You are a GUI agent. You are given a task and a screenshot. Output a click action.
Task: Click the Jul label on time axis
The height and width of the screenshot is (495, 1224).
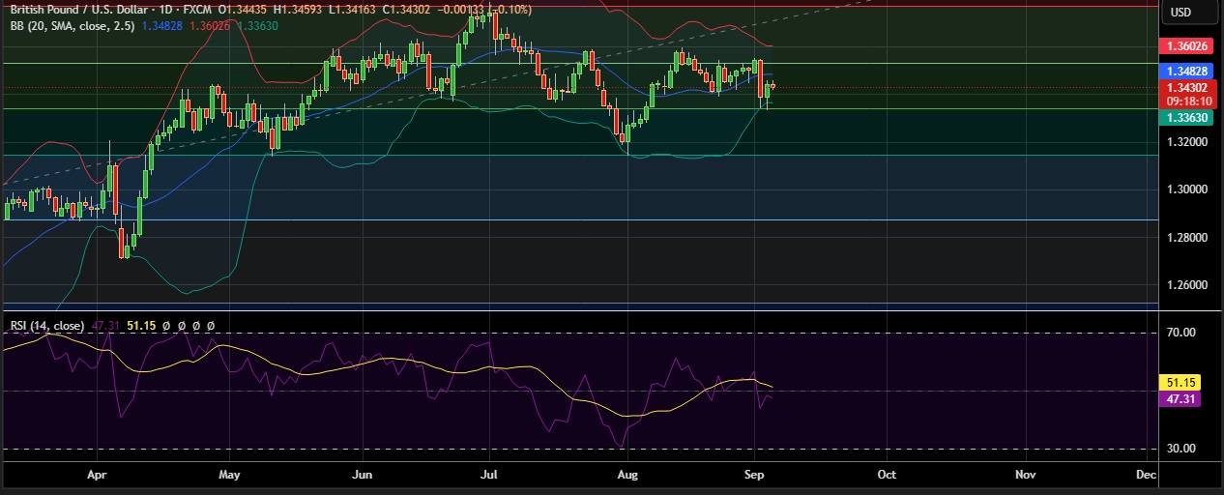tap(489, 476)
